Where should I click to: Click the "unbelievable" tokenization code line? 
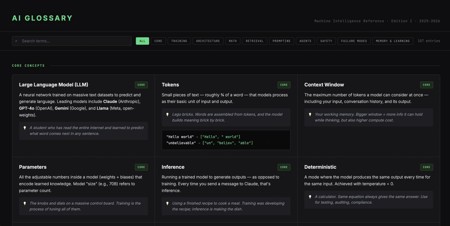[210, 143]
